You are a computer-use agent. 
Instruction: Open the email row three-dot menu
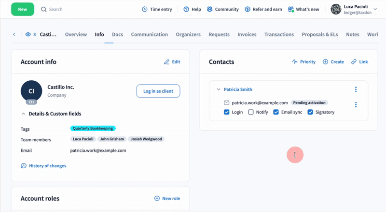[x=356, y=105]
